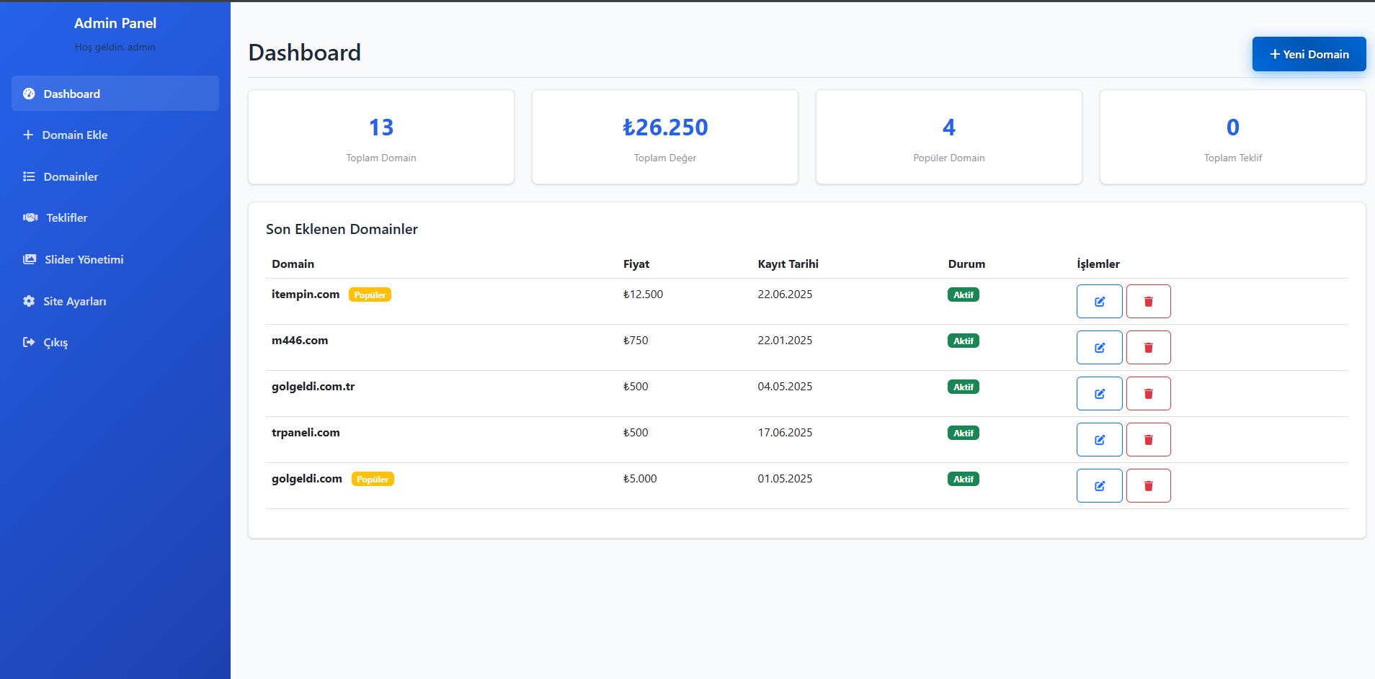Image resolution: width=1375 pixels, height=679 pixels.
Task: Edit the golgeldi.com.tr domain
Action: pyautogui.click(x=1099, y=394)
